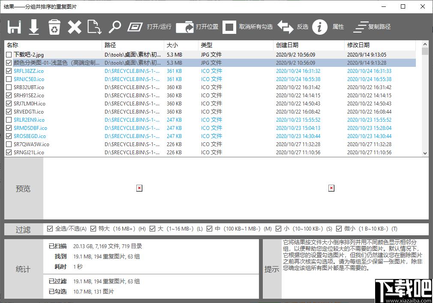The width and height of the screenshot is (433, 303).
Task: Sort by the 名称 column header
Action: click(53, 45)
